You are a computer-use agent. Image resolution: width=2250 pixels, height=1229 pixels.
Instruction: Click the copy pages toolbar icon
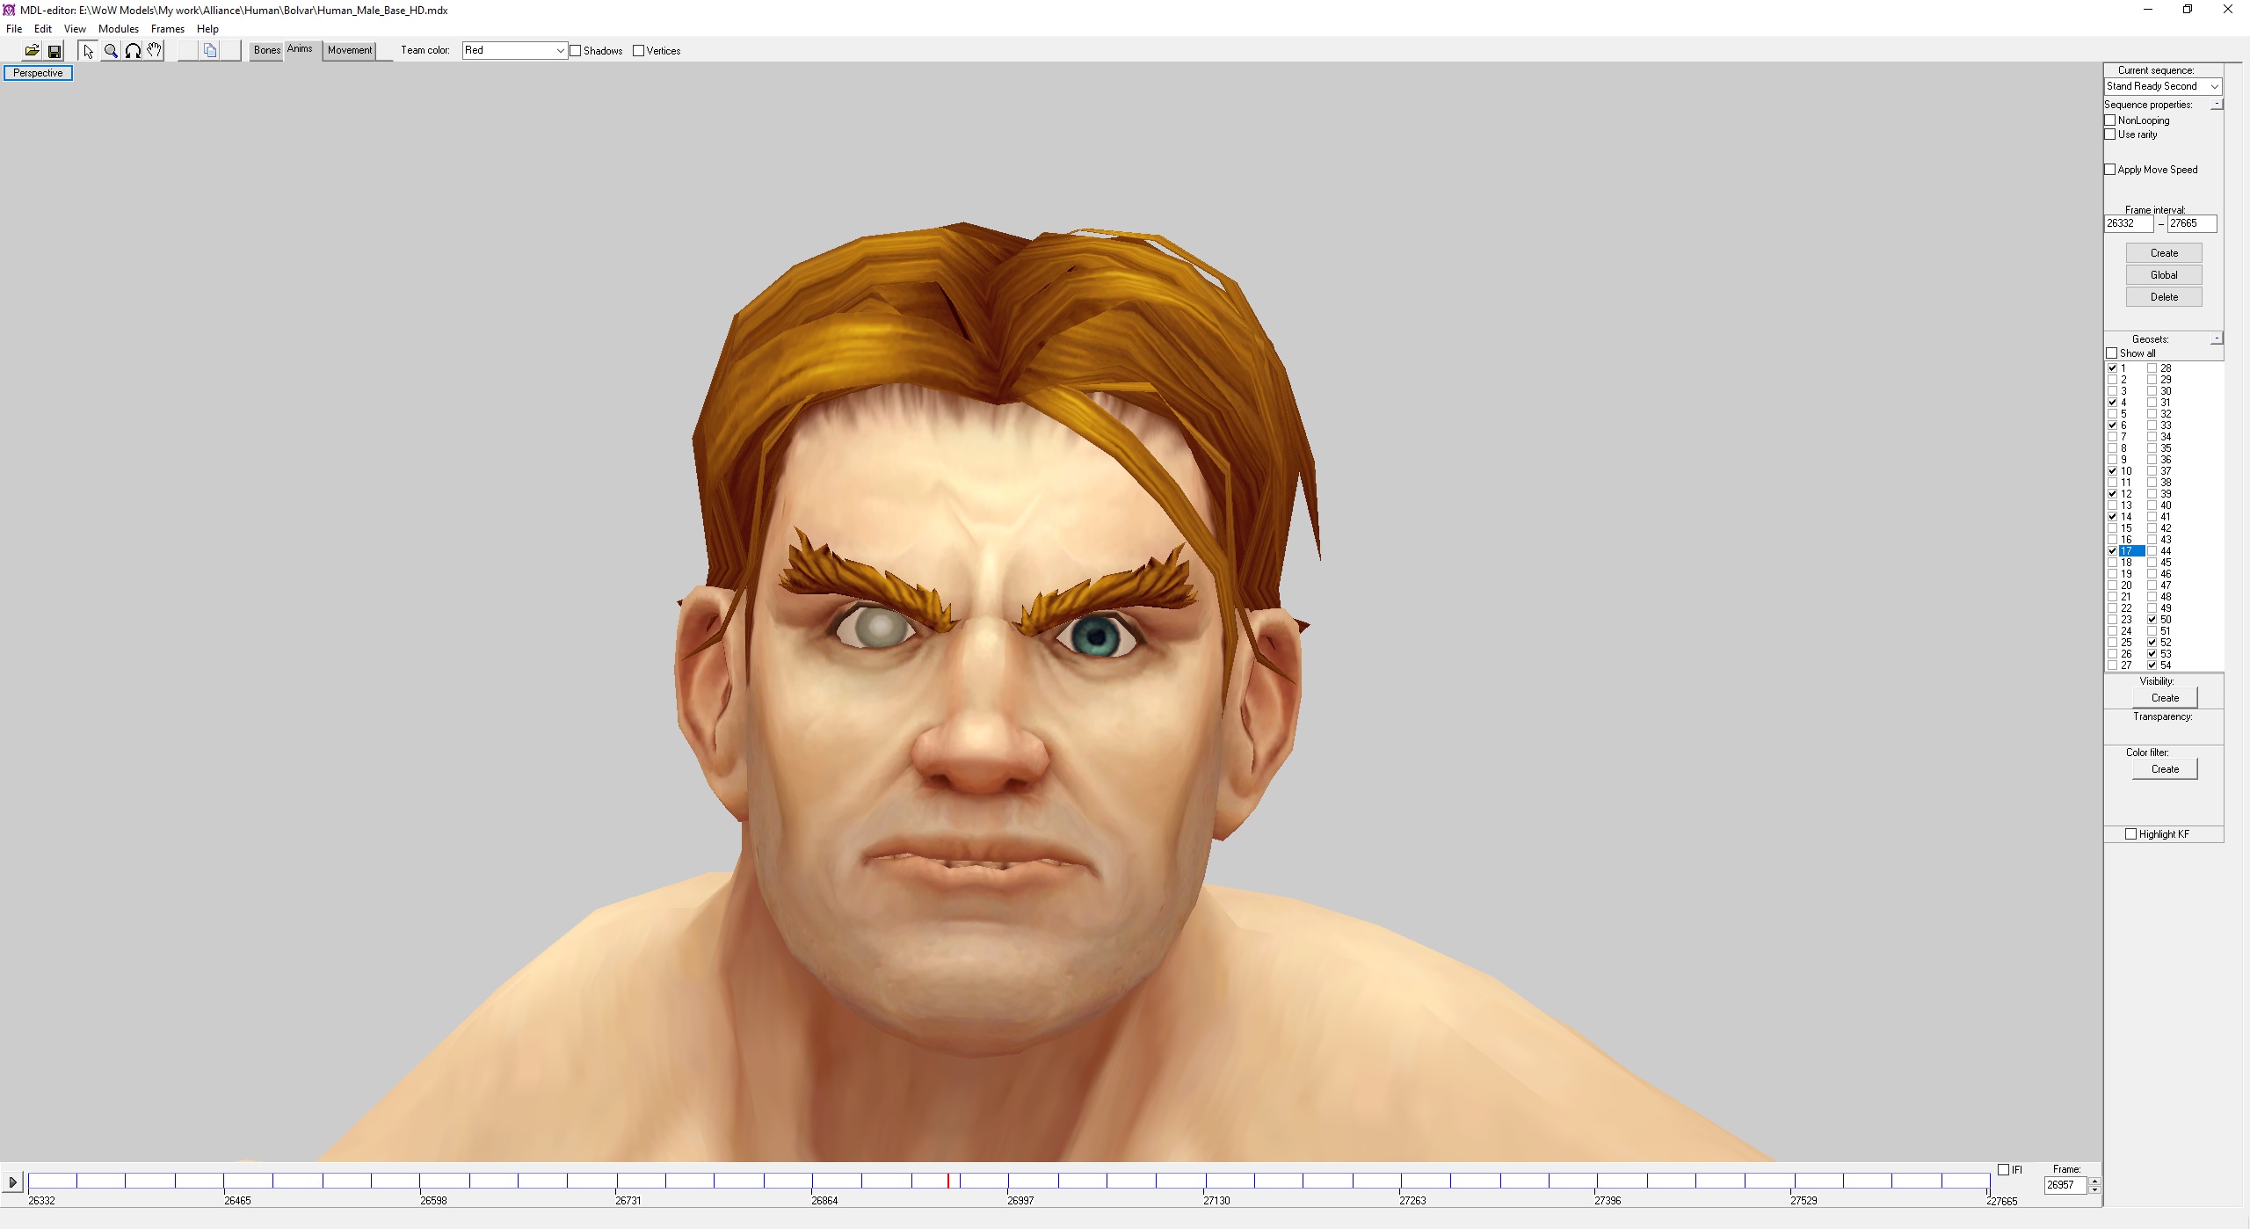pyautogui.click(x=210, y=51)
